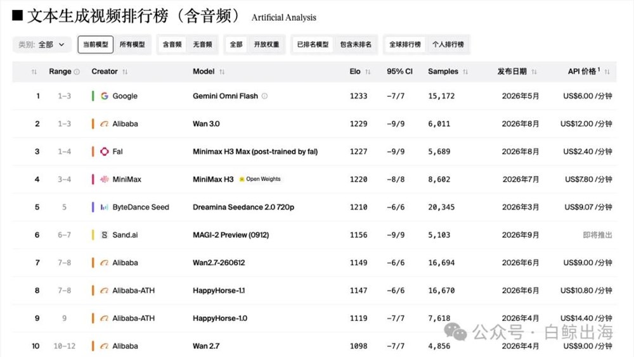Sort by Elo column arrows
The height and width of the screenshot is (357, 634).
coord(368,72)
